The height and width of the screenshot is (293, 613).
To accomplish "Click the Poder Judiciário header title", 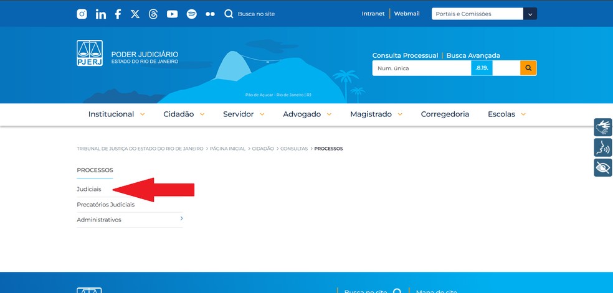I will tap(145, 54).
